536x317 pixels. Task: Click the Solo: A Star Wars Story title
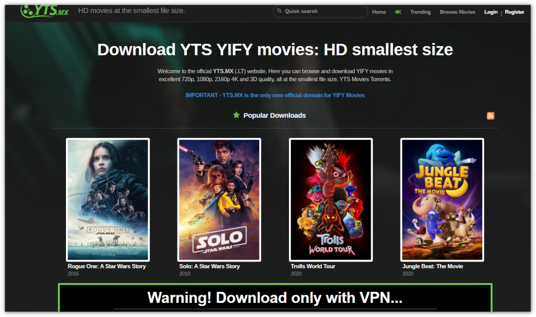click(x=209, y=266)
